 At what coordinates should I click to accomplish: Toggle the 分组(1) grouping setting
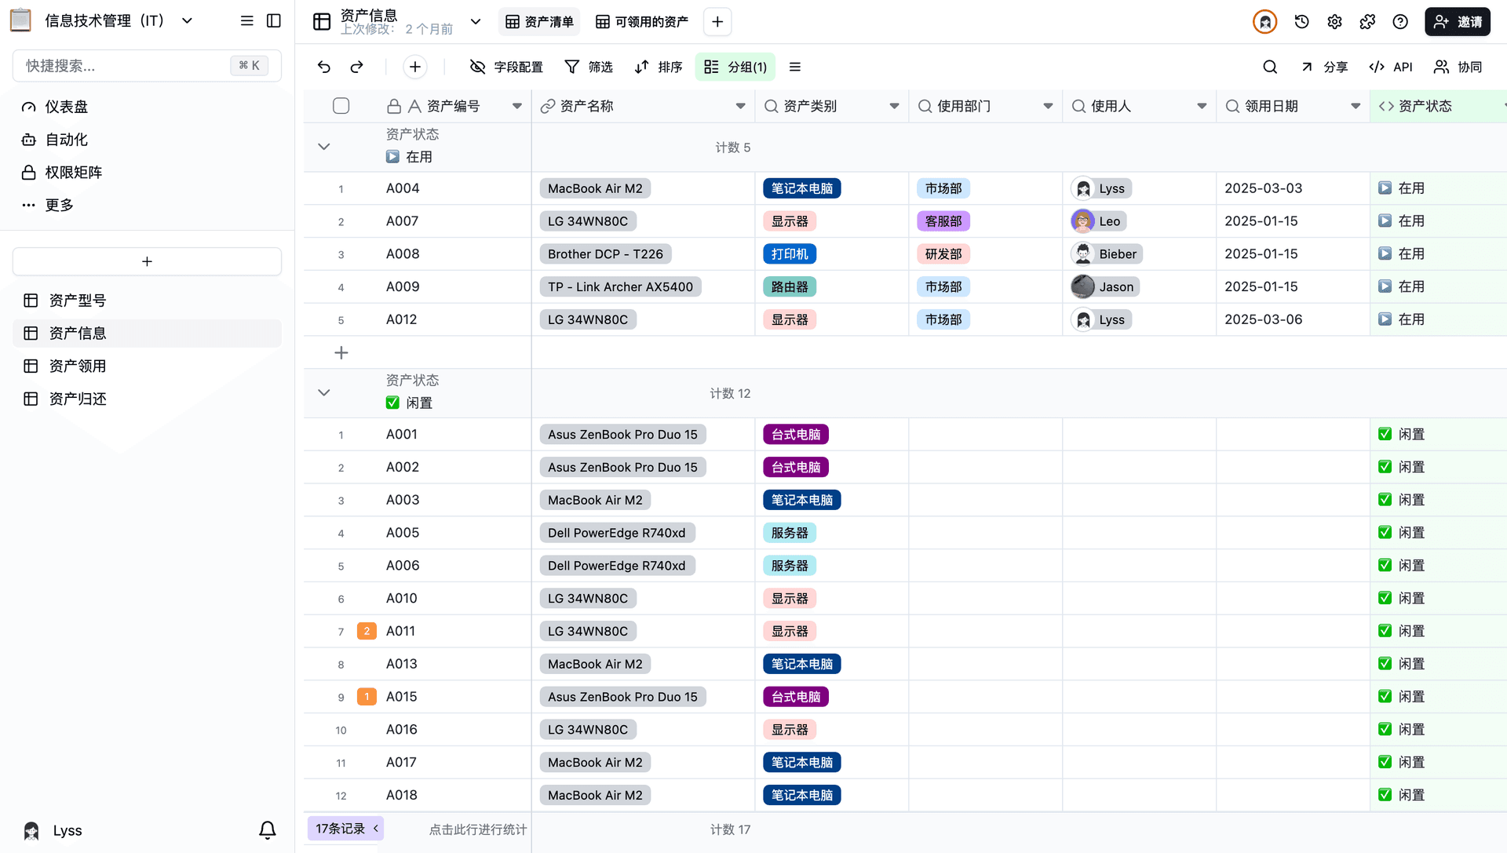click(735, 67)
